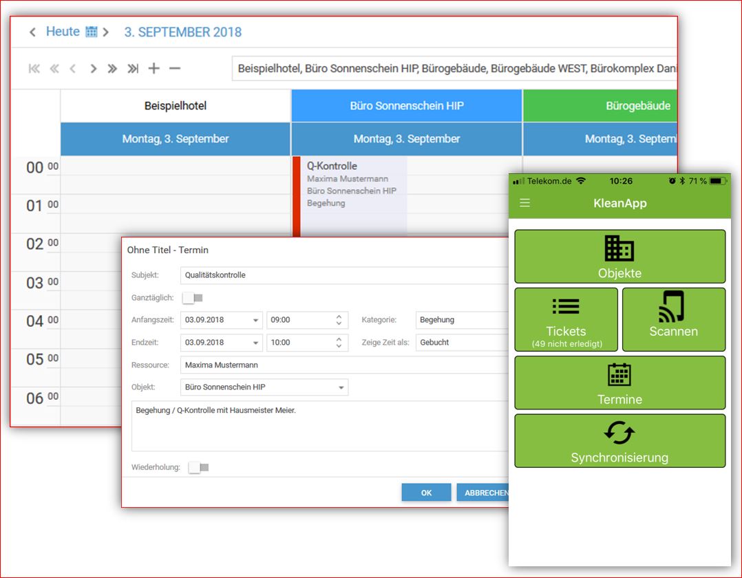Open KleanApp hamburger menu
The width and height of the screenshot is (742, 578).
point(524,203)
